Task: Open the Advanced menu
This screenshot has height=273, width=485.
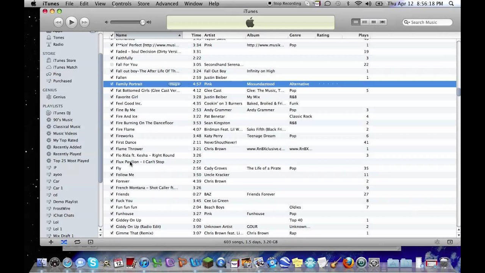Action: coord(167,4)
